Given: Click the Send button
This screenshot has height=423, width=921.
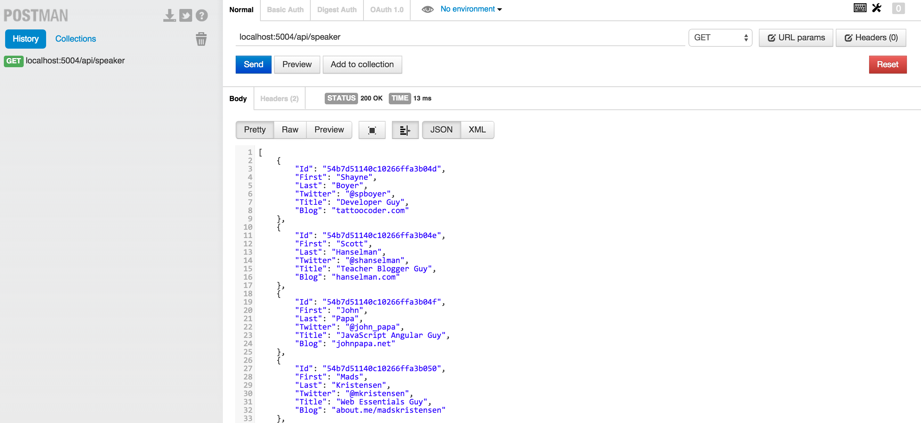Looking at the screenshot, I should (x=254, y=64).
